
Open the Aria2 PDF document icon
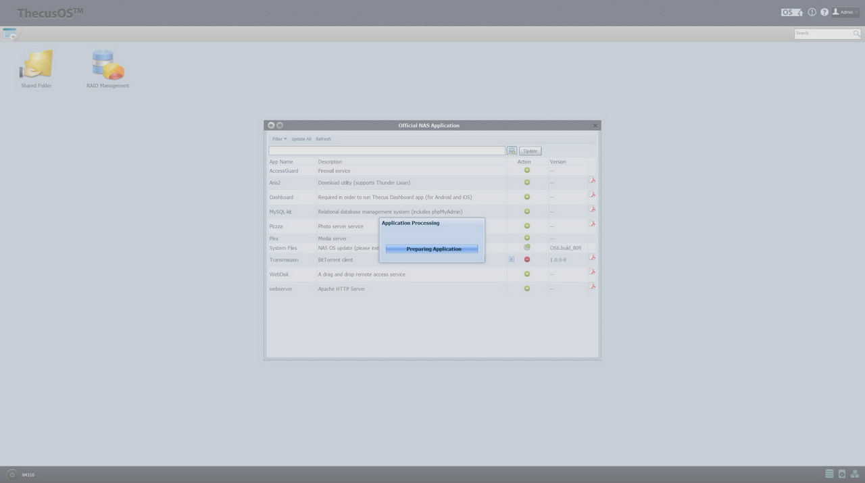(592, 180)
